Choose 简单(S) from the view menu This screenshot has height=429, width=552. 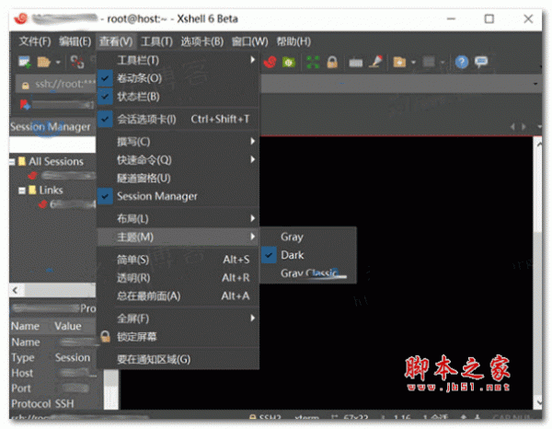178,260
